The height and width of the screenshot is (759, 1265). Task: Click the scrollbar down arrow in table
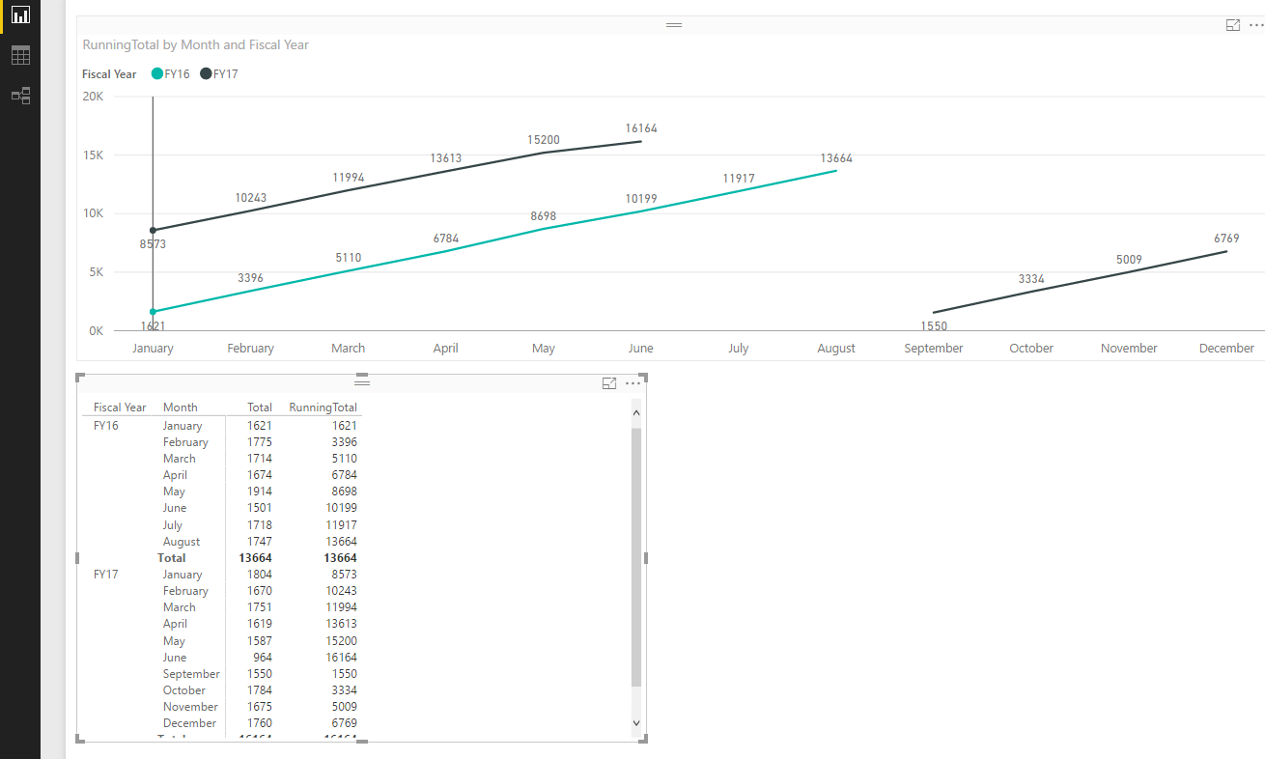[x=635, y=722]
